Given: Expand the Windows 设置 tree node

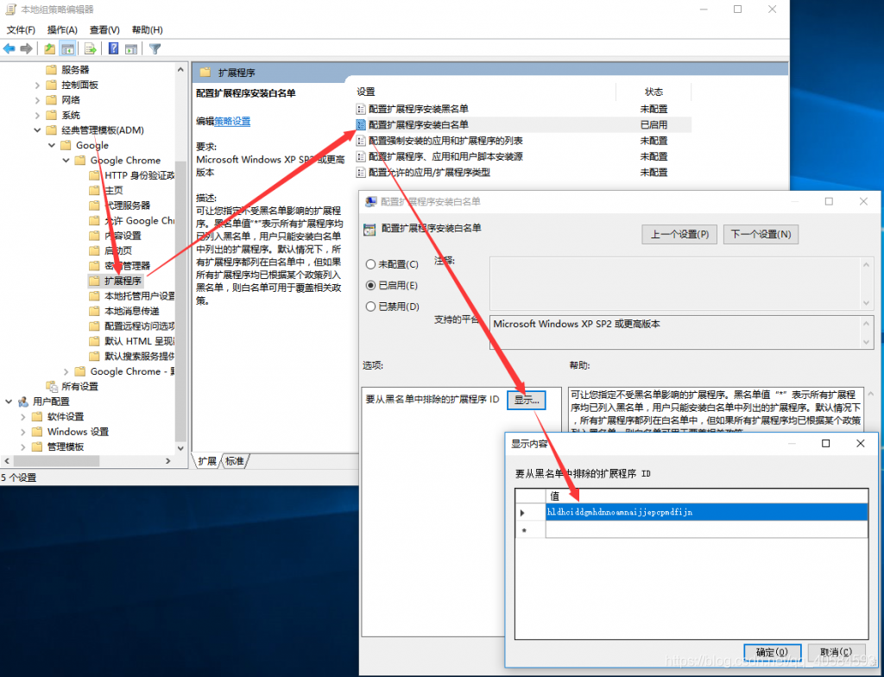Looking at the screenshot, I should tap(23, 432).
